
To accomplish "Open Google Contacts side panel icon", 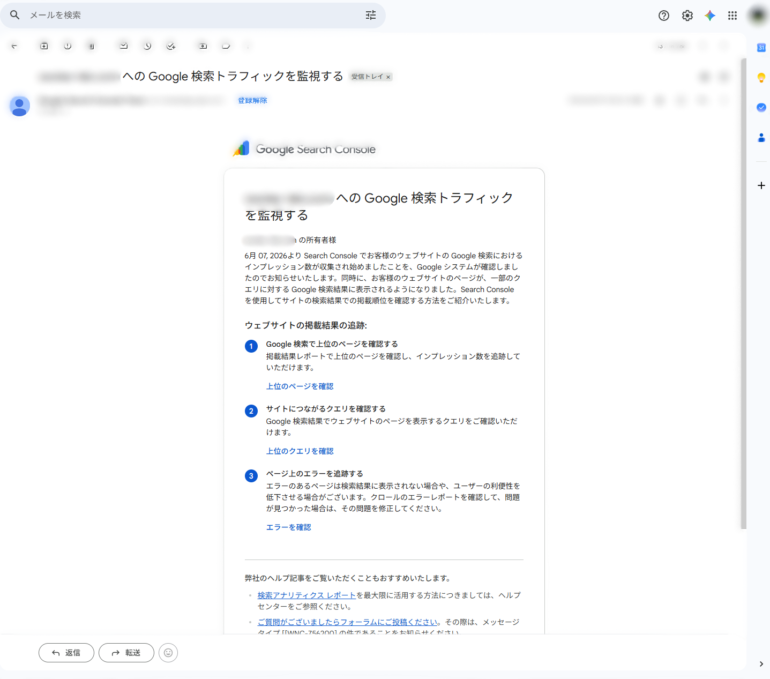I will pyautogui.click(x=761, y=138).
